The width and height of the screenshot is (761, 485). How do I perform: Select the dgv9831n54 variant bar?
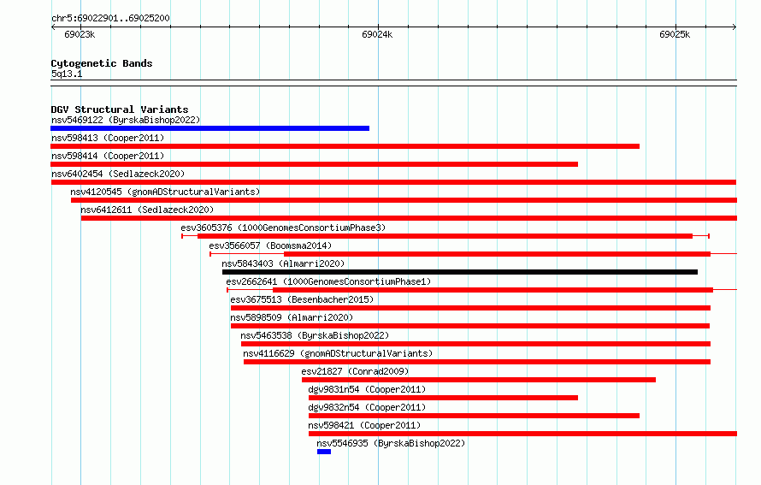[443, 398]
